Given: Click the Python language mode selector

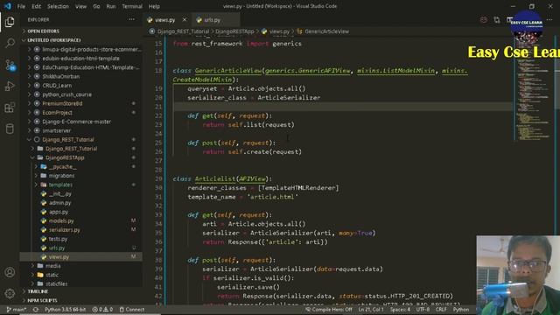Looking at the screenshot, I should point(461,310).
